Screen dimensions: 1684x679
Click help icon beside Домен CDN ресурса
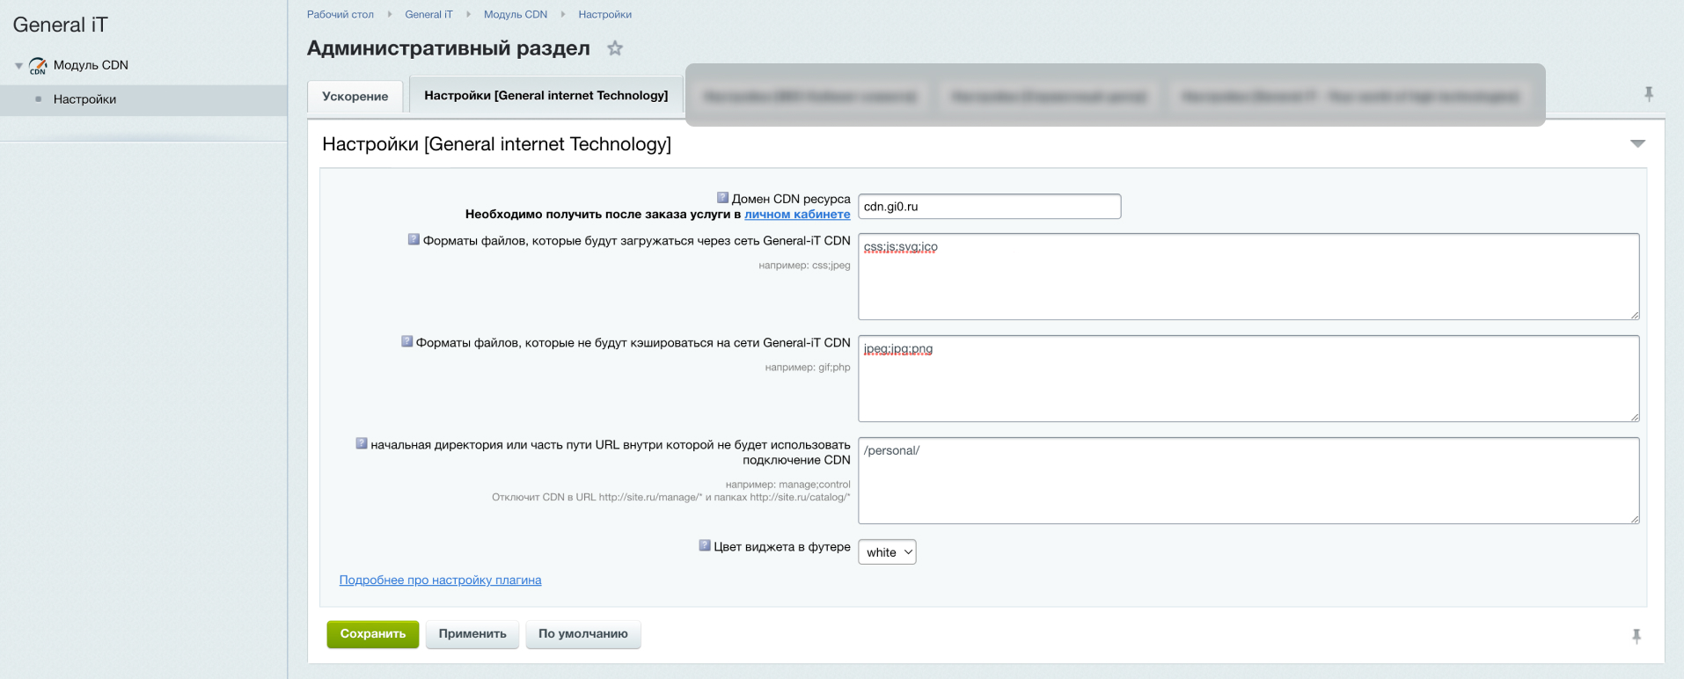coord(722,198)
